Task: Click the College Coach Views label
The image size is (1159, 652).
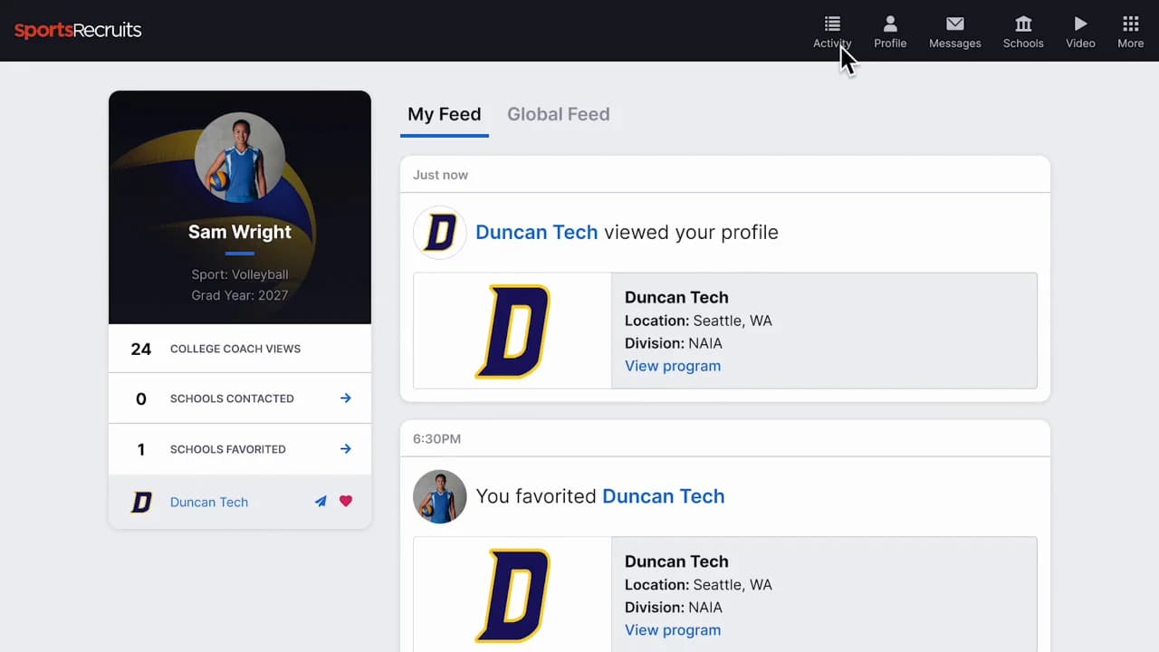Action: pos(235,349)
